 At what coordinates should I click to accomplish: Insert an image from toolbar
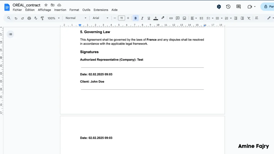coord(184,18)
